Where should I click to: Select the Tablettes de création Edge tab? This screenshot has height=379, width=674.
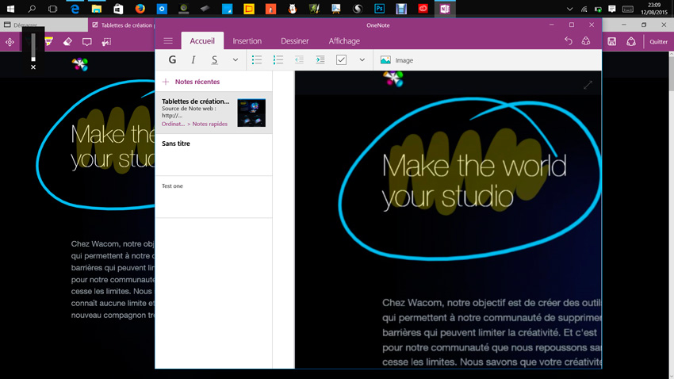[x=122, y=25]
